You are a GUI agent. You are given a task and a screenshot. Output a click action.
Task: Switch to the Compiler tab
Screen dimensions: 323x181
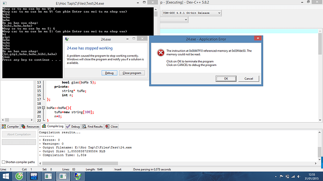10,126
